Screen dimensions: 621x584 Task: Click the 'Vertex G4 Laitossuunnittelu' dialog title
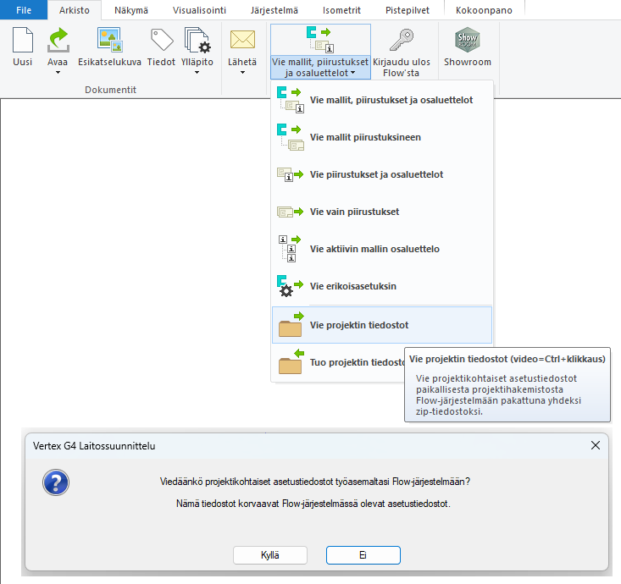click(x=94, y=446)
